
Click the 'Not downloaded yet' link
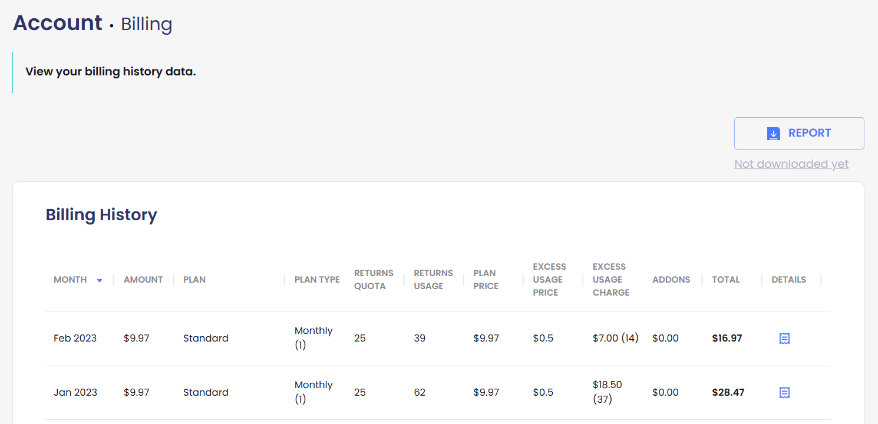[x=791, y=164]
